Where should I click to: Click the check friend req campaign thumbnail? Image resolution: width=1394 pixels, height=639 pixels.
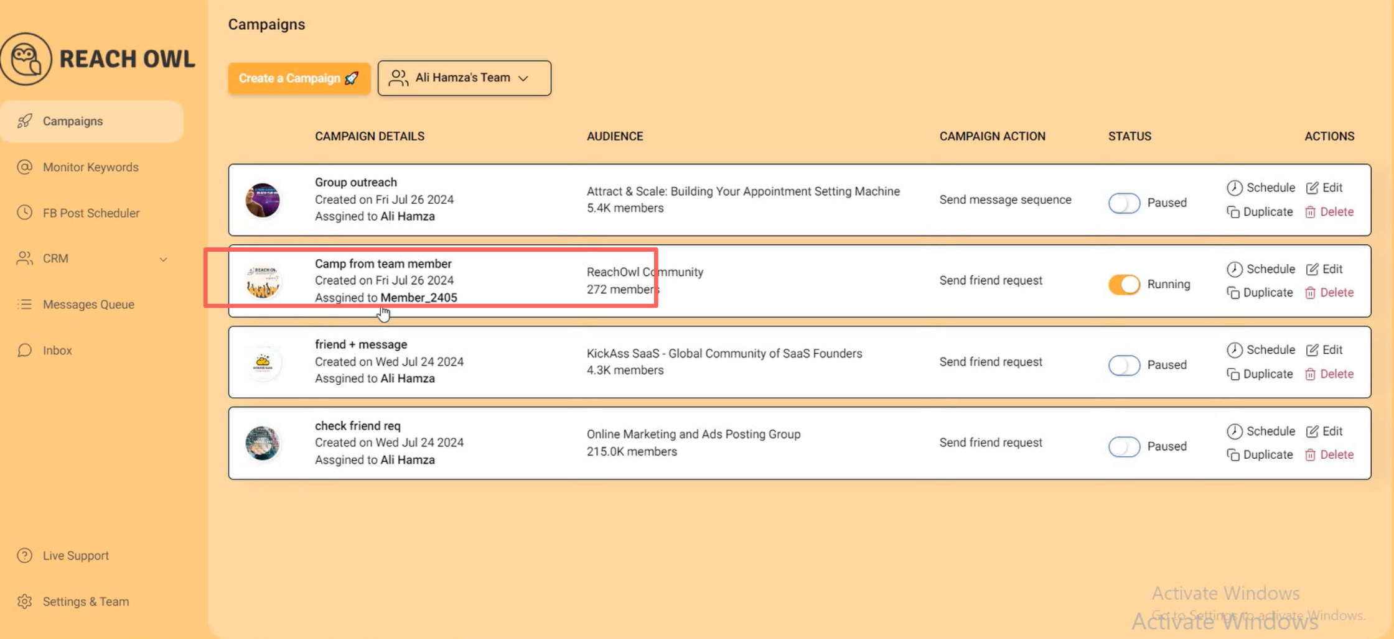pyautogui.click(x=263, y=443)
